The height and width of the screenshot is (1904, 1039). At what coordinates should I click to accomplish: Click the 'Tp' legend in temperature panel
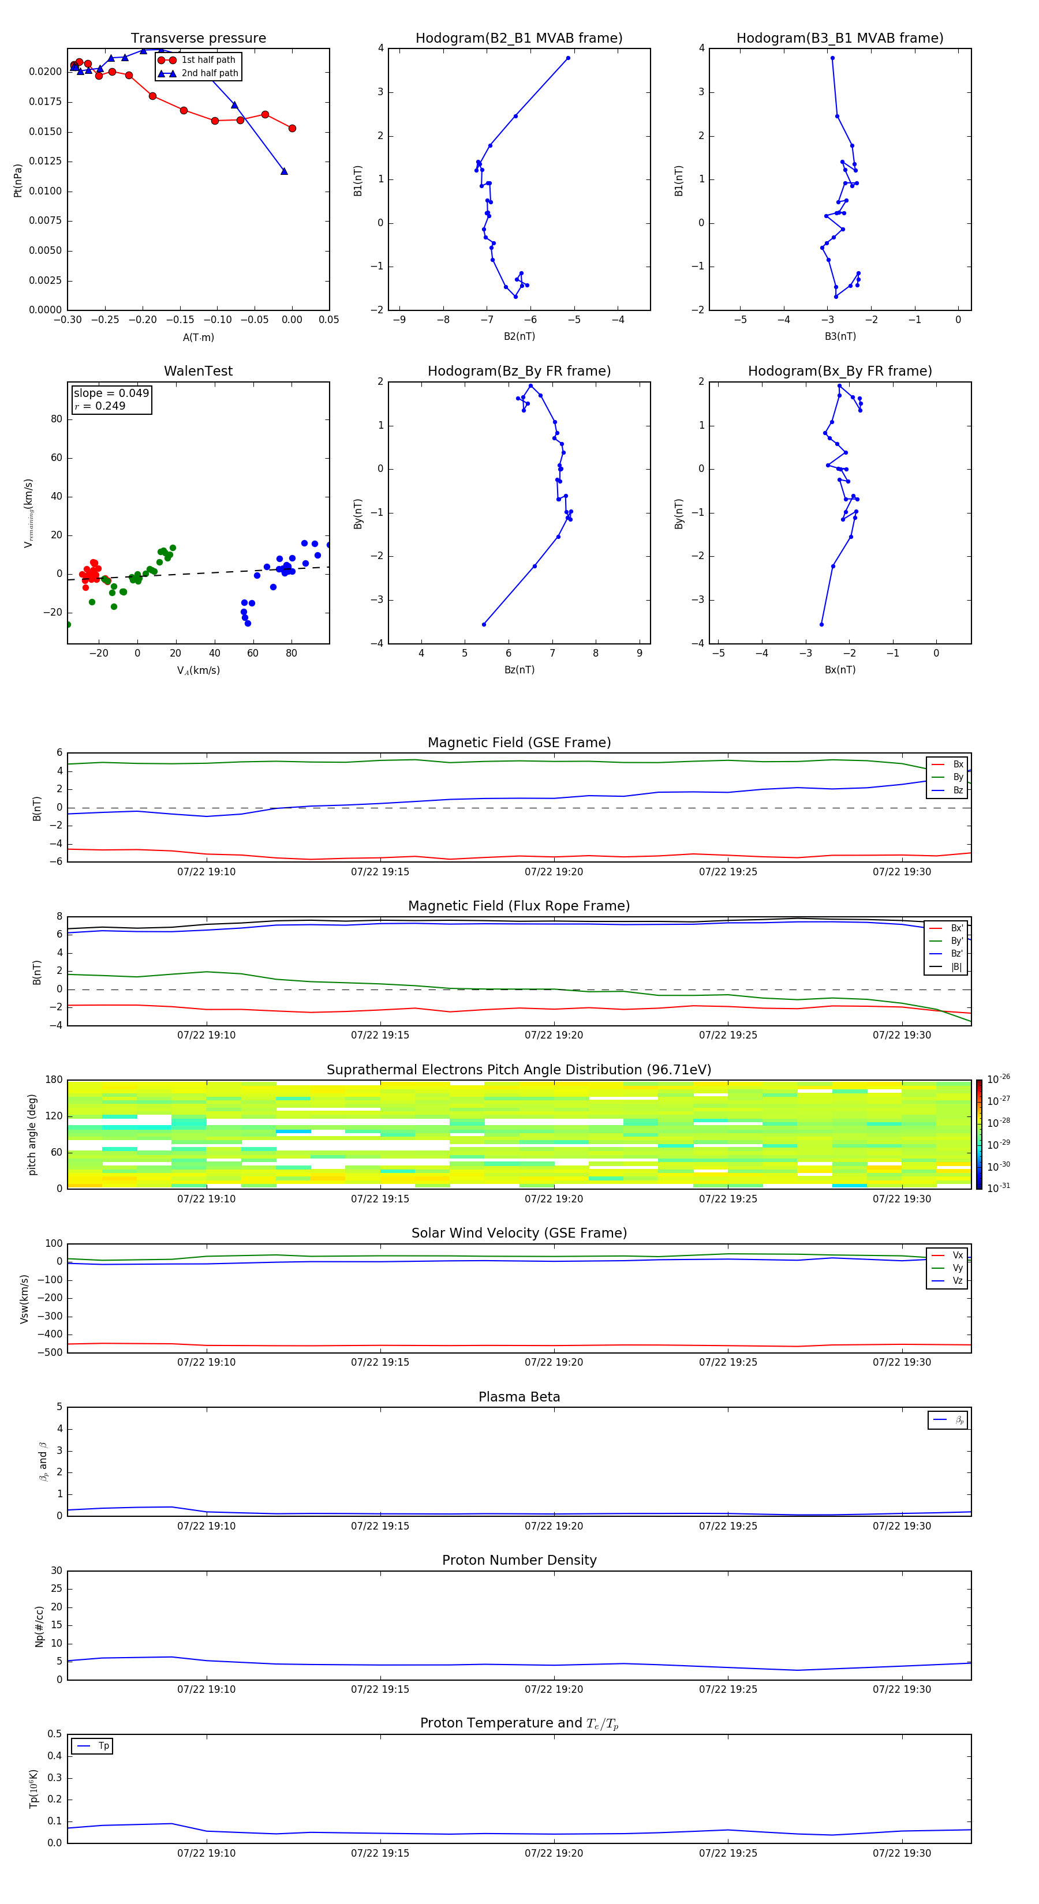92,1746
